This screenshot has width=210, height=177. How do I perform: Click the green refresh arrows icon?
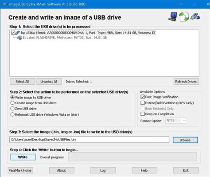pyautogui.click(x=184, y=17)
